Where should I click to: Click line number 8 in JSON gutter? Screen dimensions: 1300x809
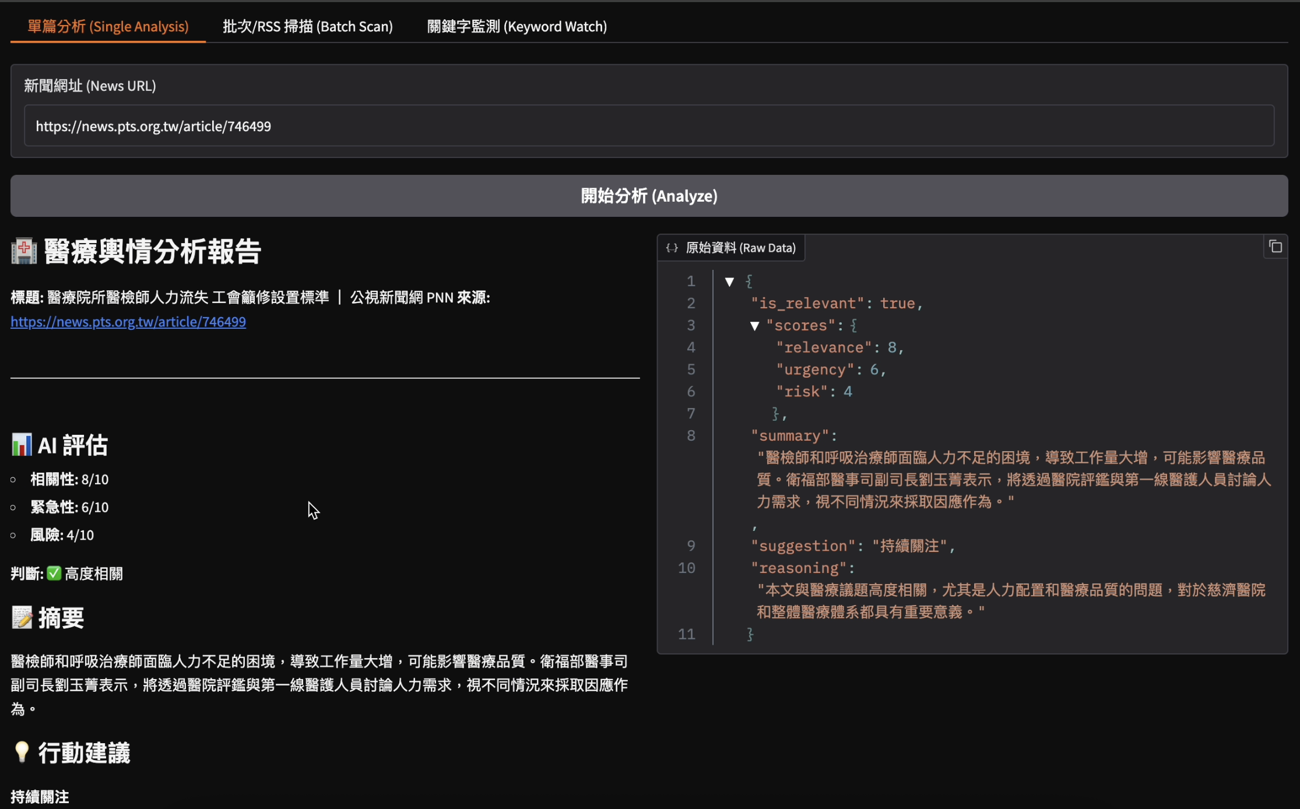[690, 436]
